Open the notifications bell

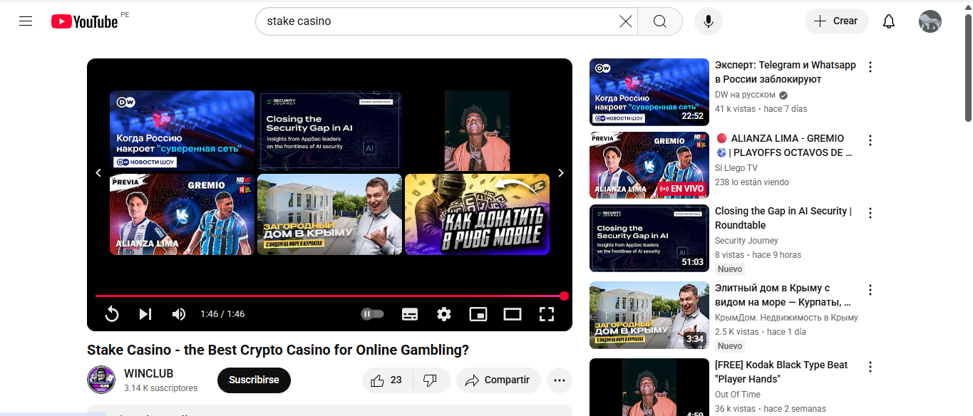[889, 21]
